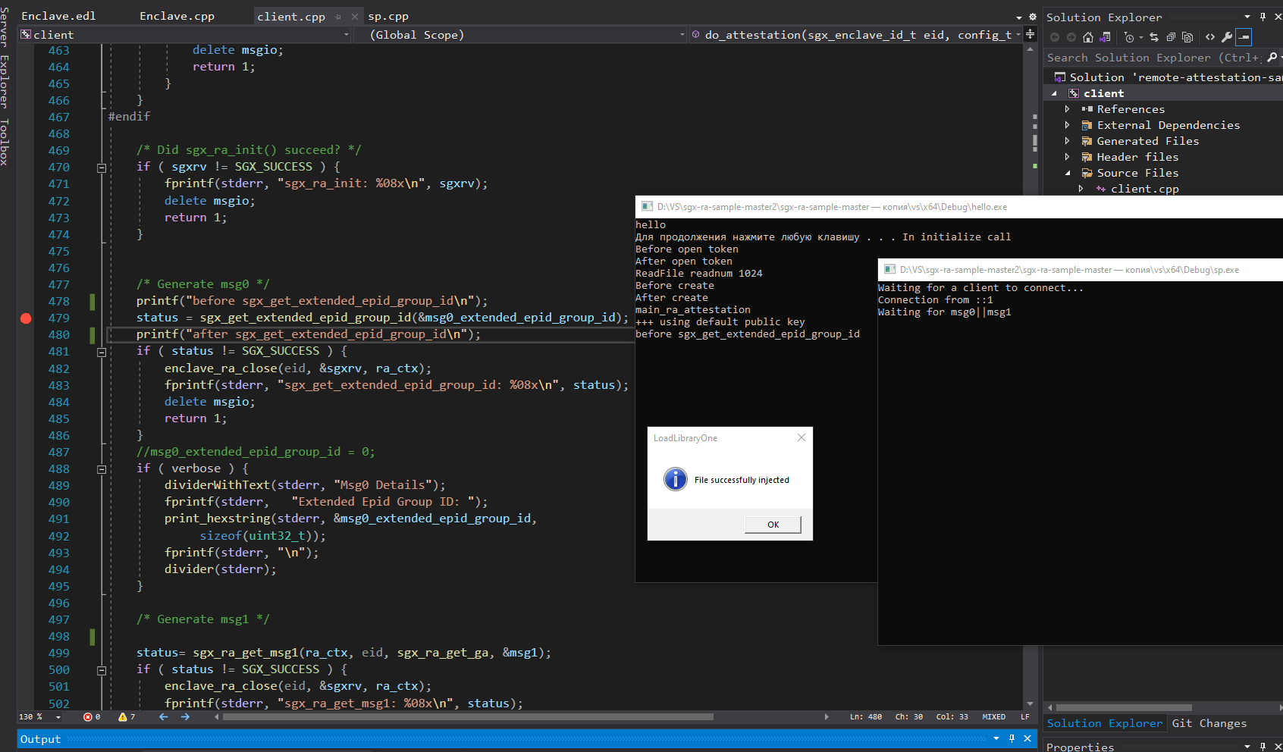This screenshot has width=1283, height=752.
Task: Open the Git Changes tab
Action: [x=1209, y=723]
